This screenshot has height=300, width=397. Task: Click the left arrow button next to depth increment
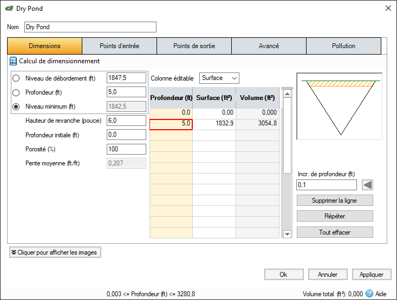pyautogui.click(x=367, y=185)
